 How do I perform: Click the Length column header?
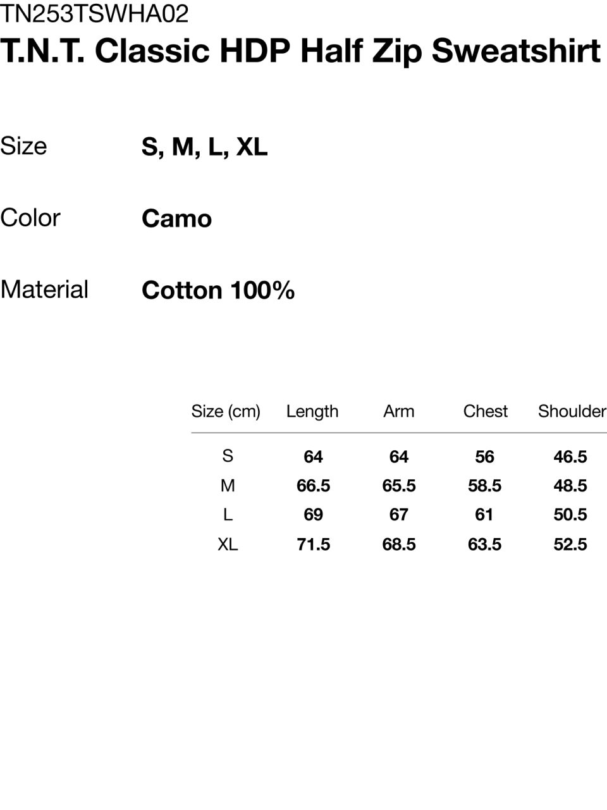312,412
